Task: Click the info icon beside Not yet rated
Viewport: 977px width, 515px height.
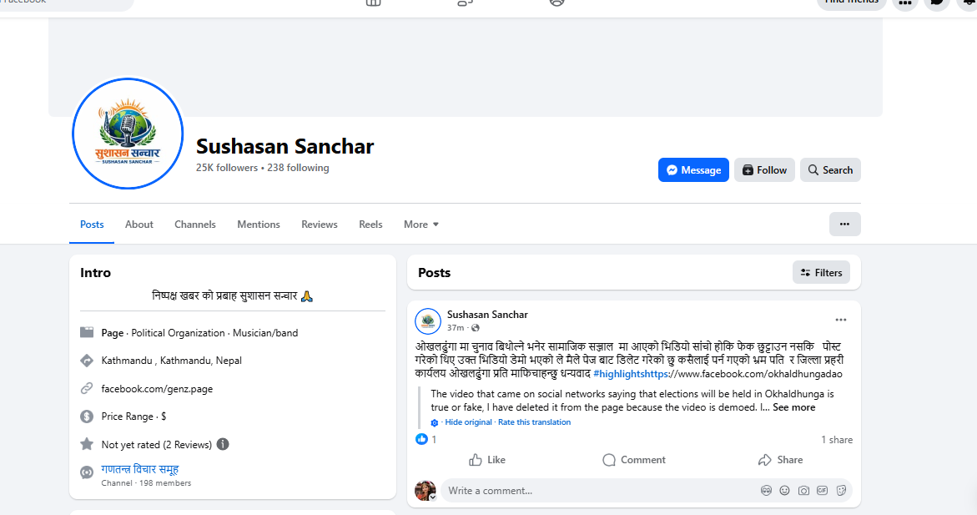Action: point(223,444)
